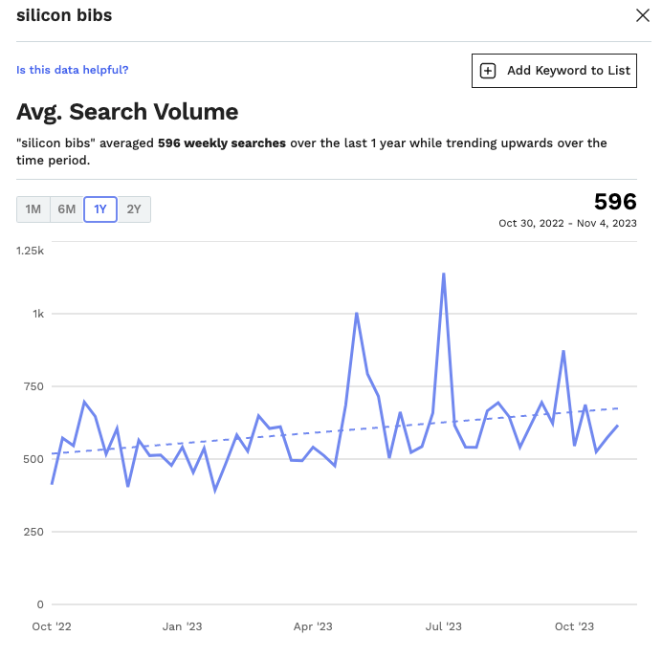Viewport: 662px width, 658px height.
Task: Click the 1k y-axis label
Action: (38, 314)
